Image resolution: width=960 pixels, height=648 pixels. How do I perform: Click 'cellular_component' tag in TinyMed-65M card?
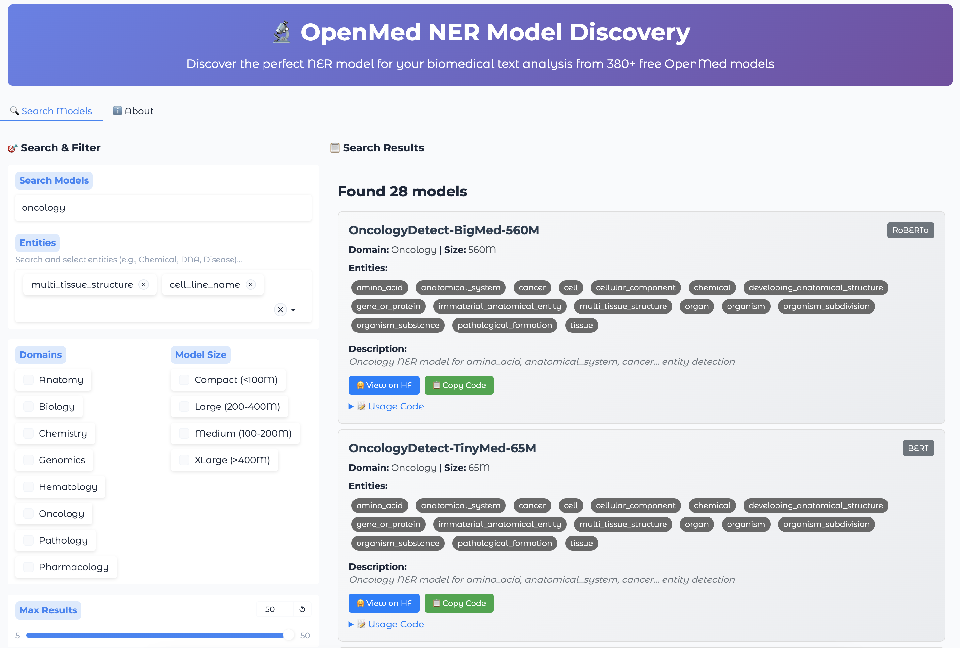(635, 506)
